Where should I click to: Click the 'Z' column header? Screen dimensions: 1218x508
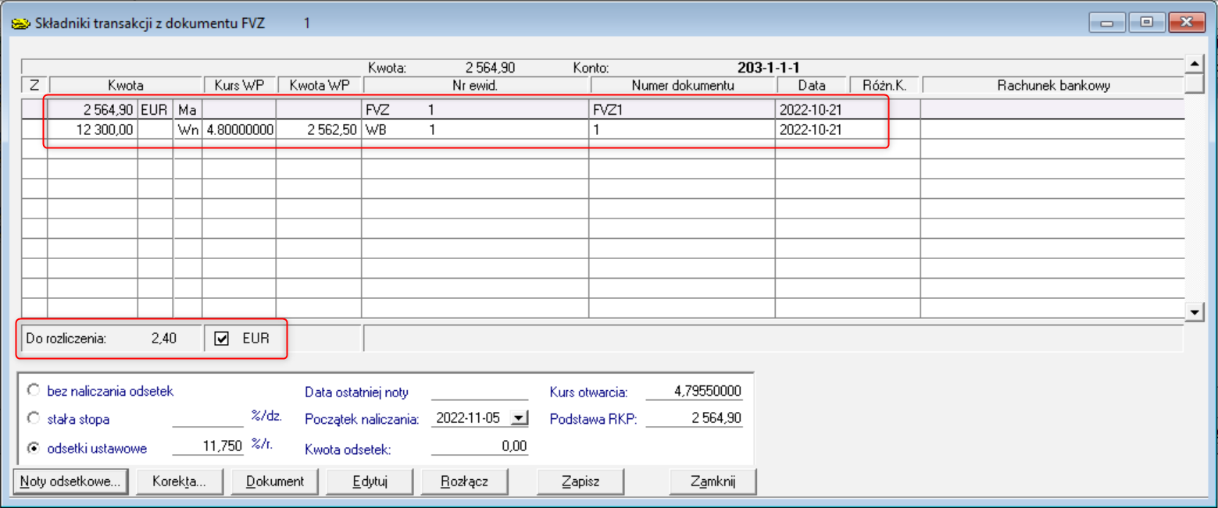34,85
